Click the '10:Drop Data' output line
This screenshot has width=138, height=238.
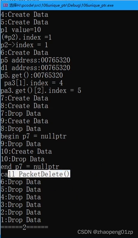click(23, 159)
